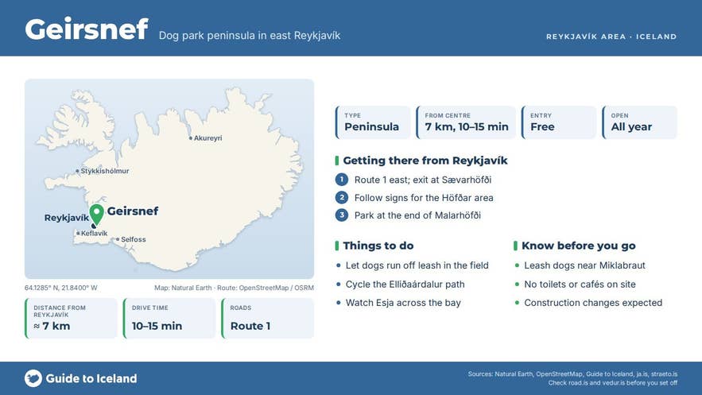Screen dimensions: 702x395
Task: Click step 3 numbered circle badge
Action: coord(342,215)
